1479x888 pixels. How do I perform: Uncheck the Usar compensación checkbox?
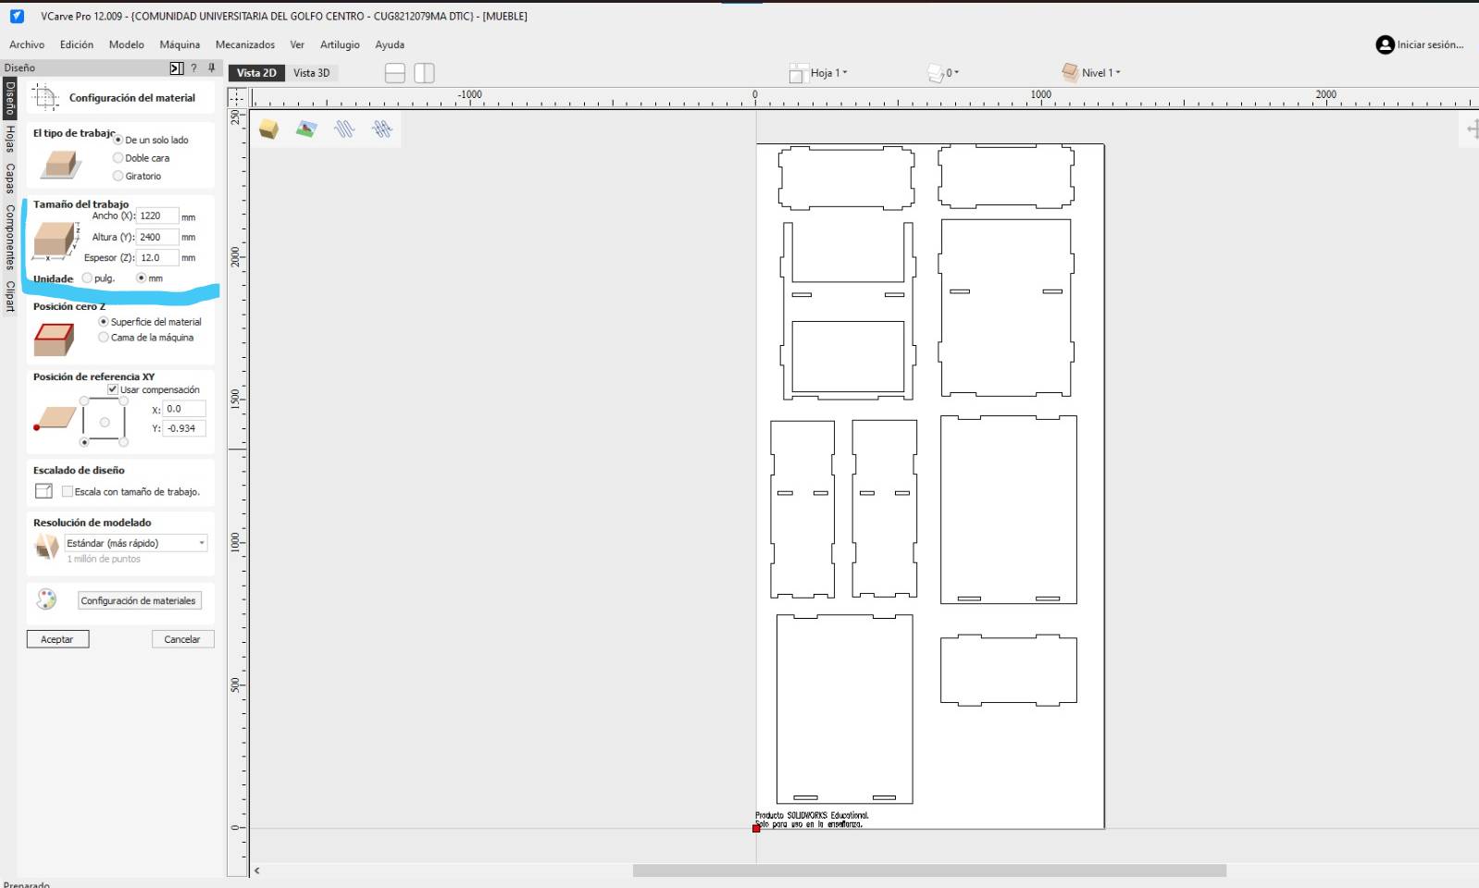[x=113, y=389]
